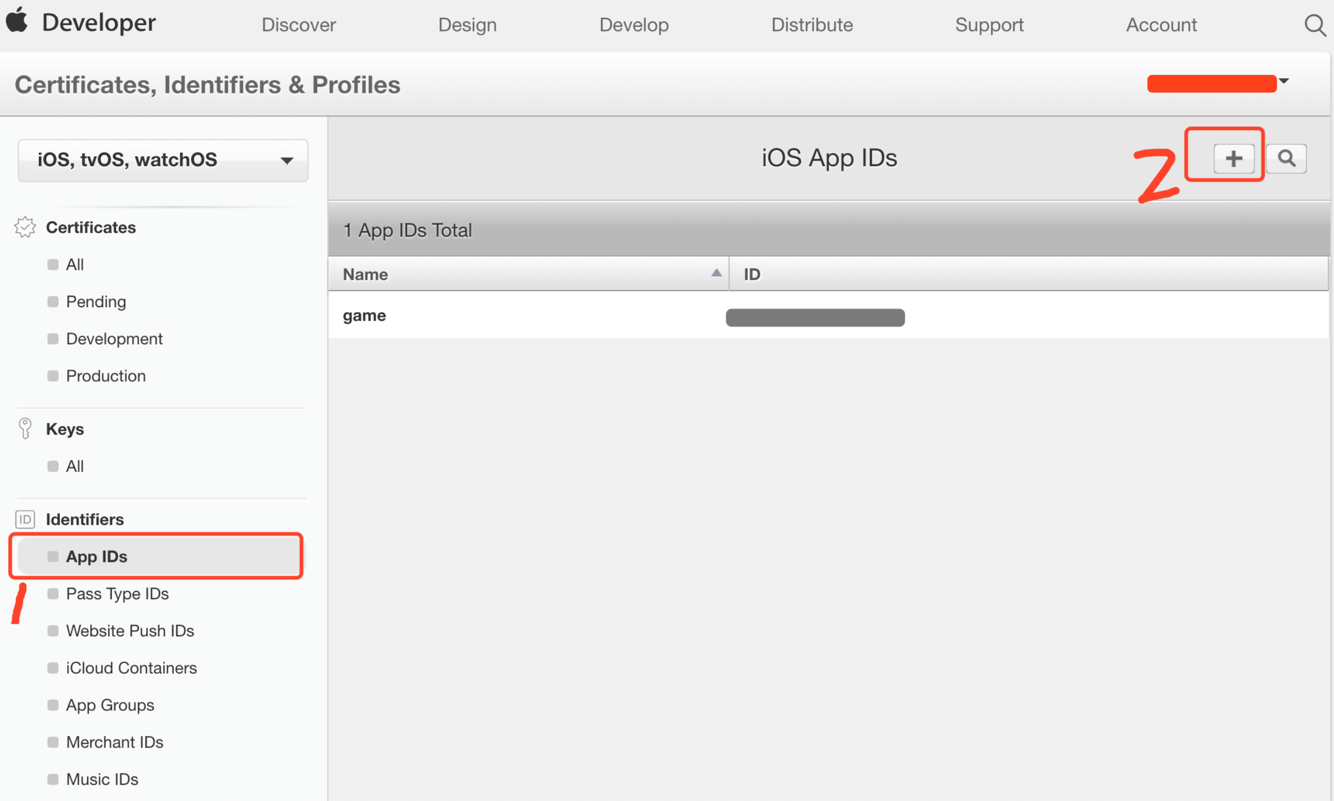
Task: Select the iOS, tvOS, watchOS dropdown
Action: (x=162, y=159)
